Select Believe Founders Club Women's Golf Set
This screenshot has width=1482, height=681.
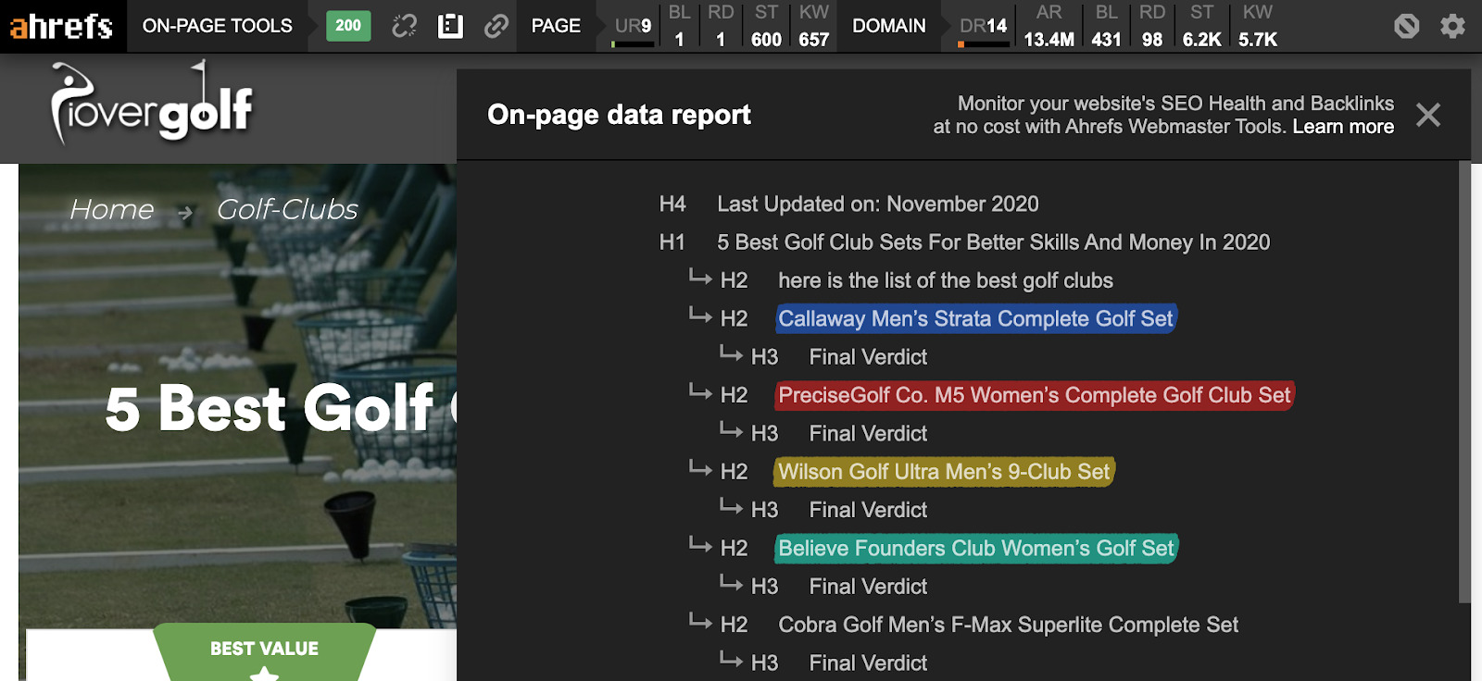[x=976, y=548]
